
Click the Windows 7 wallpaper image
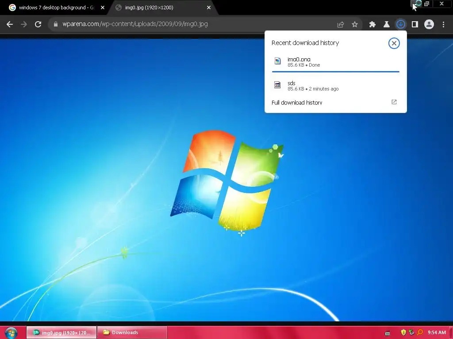pos(226,180)
